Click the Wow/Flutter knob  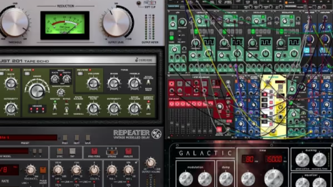pyautogui.click(x=61, y=92)
